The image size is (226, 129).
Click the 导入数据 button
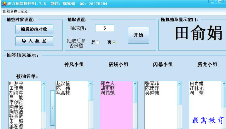pos(34,41)
